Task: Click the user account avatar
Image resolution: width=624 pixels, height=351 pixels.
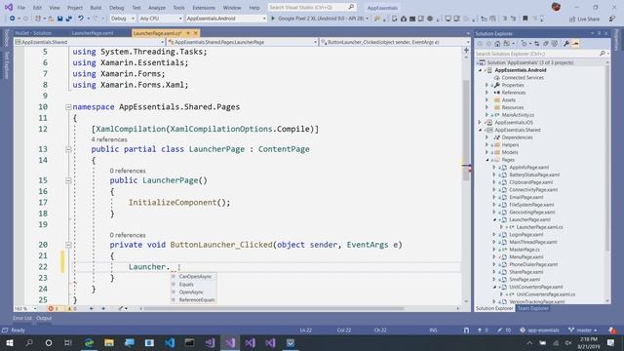Action: click(556, 7)
